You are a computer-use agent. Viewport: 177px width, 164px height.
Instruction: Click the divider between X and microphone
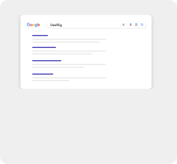[127, 25]
